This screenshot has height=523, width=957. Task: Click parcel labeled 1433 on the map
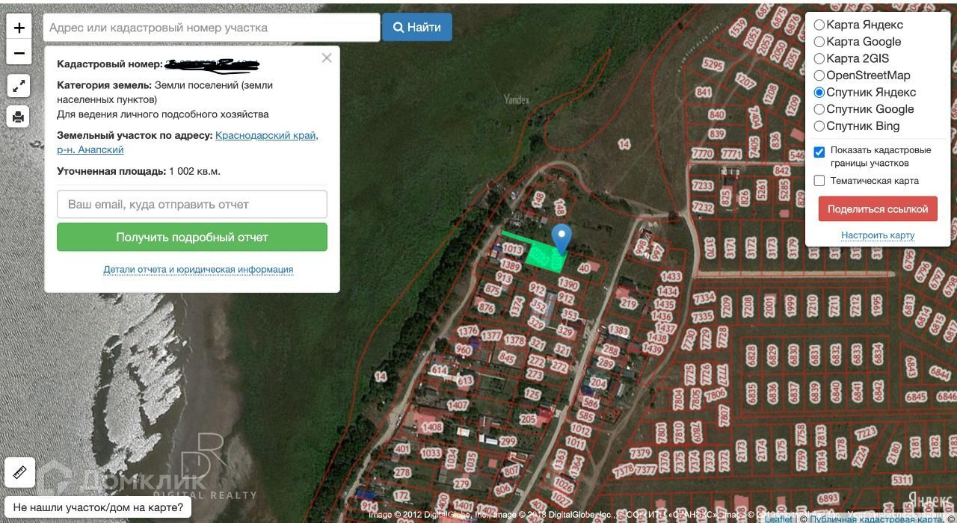[671, 277]
